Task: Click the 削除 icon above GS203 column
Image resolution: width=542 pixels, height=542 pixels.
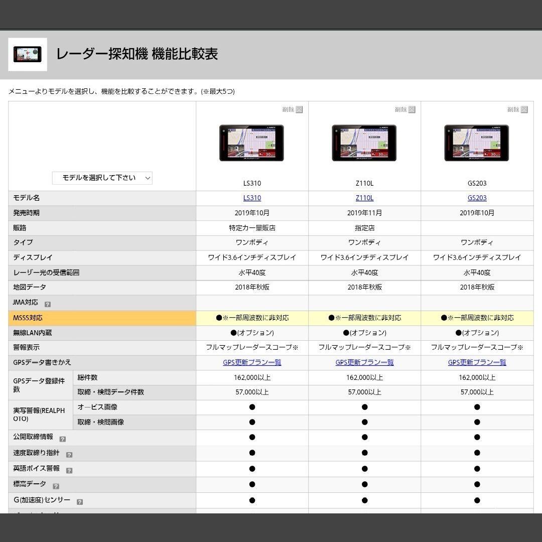Action: tap(524, 109)
